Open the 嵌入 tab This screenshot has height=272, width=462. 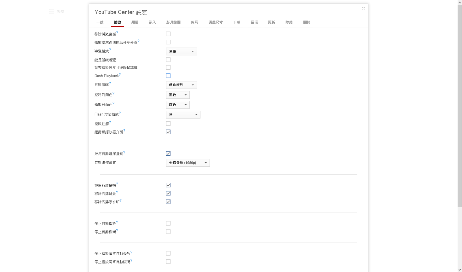click(x=152, y=22)
